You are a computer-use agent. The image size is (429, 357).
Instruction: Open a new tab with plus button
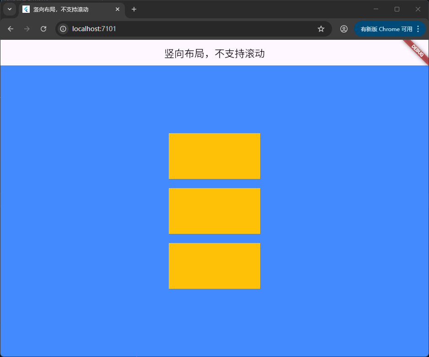pyautogui.click(x=134, y=9)
